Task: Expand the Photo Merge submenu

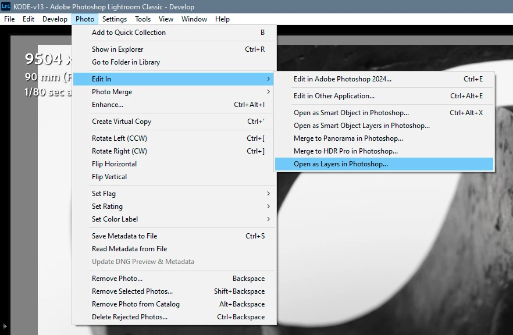Action: click(x=174, y=92)
